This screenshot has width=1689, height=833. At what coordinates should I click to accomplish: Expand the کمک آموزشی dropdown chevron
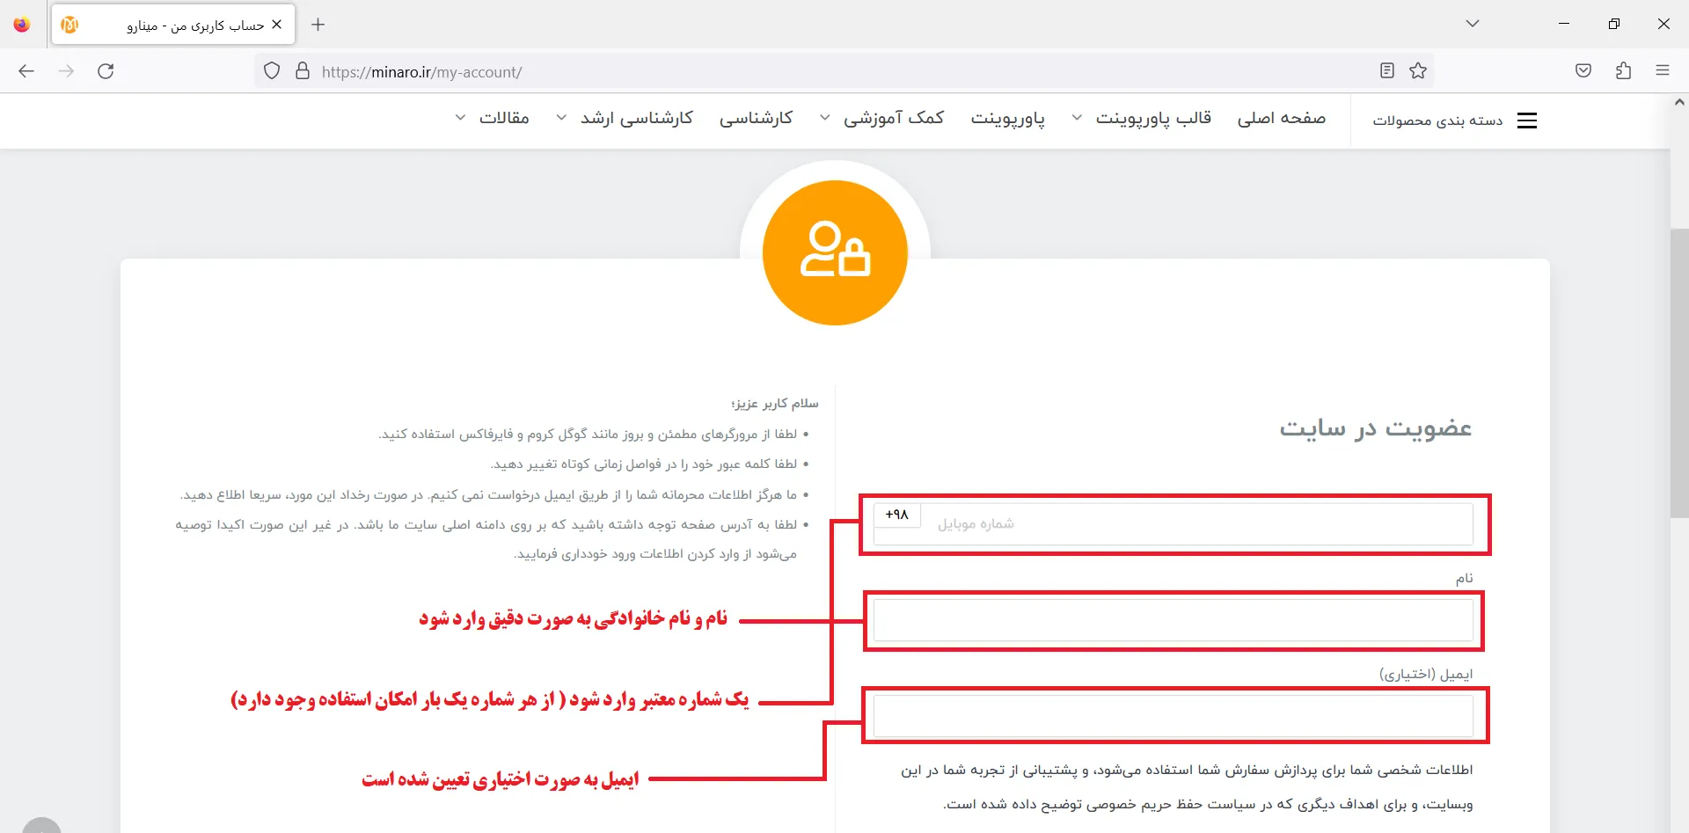pyautogui.click(x=823, y=118)
